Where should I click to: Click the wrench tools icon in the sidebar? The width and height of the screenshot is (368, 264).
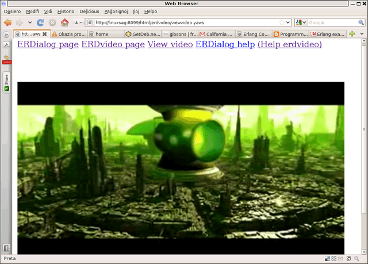pyautogui.click(x=6, y=45)
